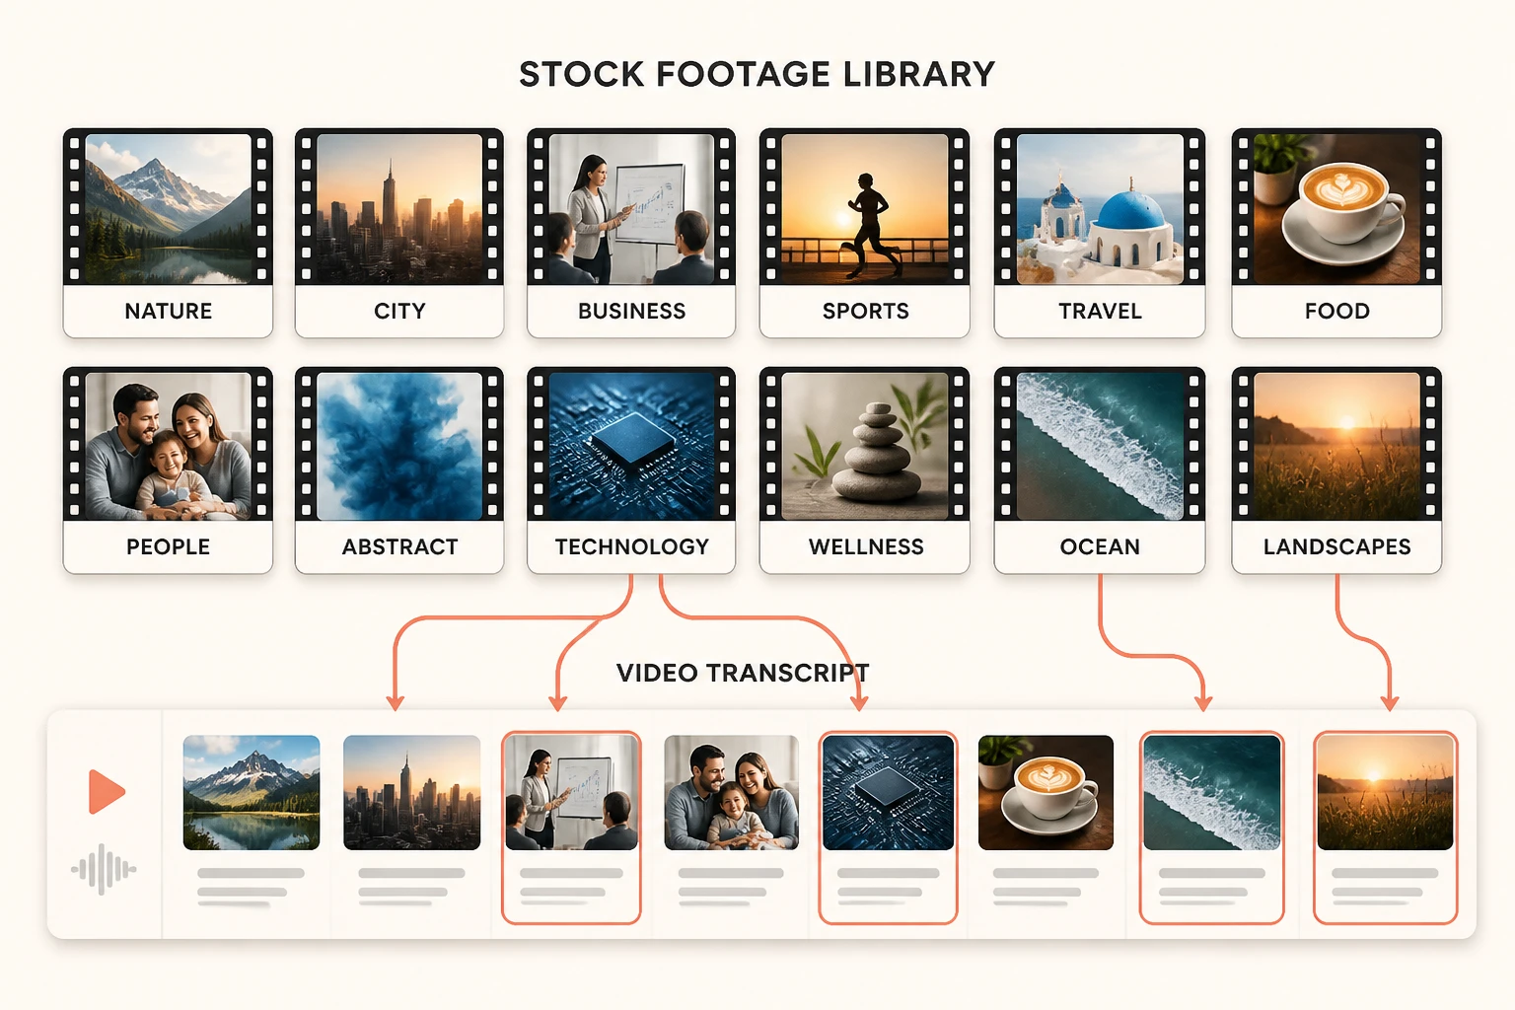Select the latte coffee clip in transcript
The width and height of the screenshot is (1515, 1010).
1046,792
